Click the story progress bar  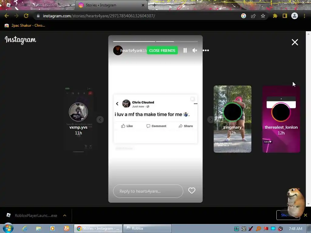pos(155,41)
